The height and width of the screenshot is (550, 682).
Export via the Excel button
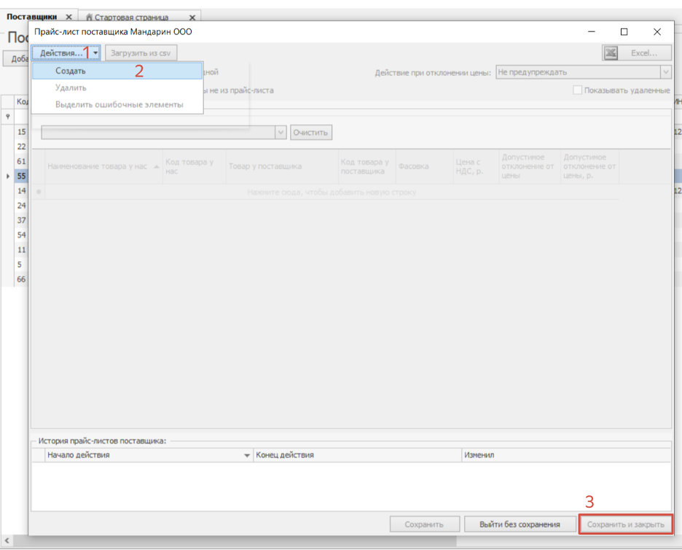tap(636, 53)
